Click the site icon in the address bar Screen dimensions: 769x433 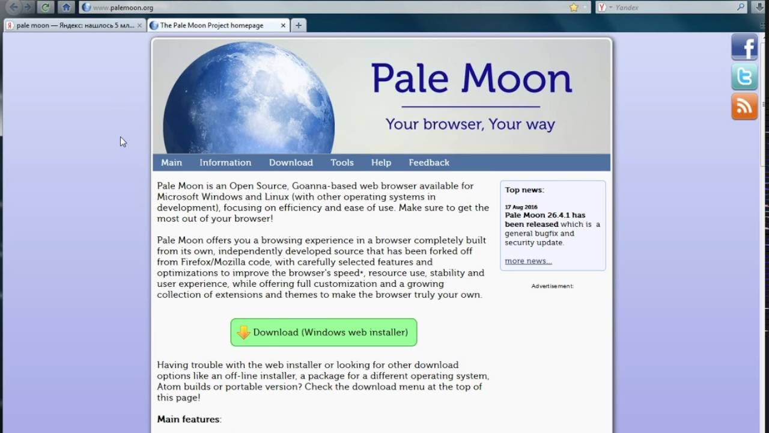(87, 8)
